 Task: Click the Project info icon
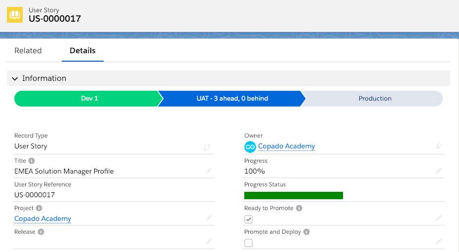(39, 208)
